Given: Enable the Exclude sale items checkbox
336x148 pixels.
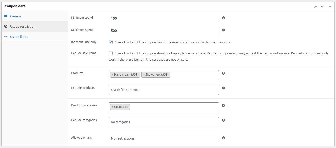Looking at the screenshot, I should 111,53.
